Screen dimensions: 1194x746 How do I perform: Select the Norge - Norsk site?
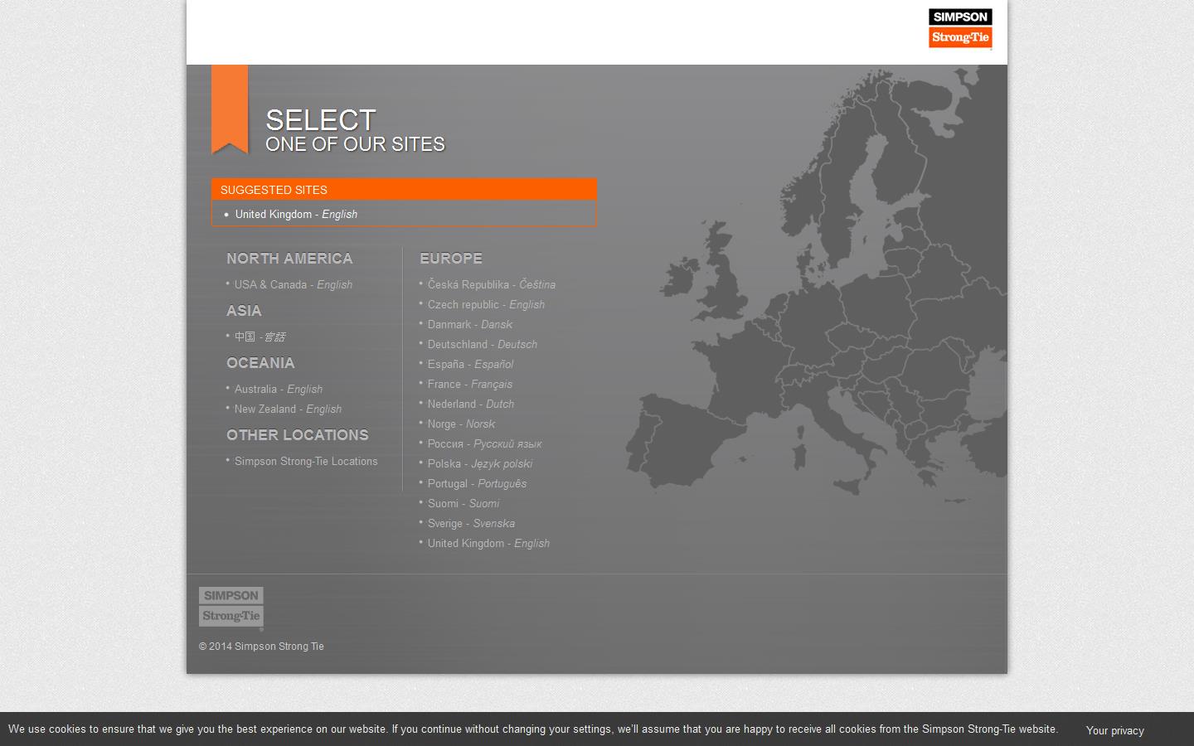click(461, 424)
